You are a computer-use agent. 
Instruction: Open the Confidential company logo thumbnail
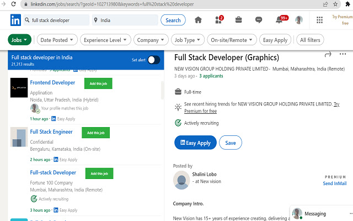[x=19, y=137]
